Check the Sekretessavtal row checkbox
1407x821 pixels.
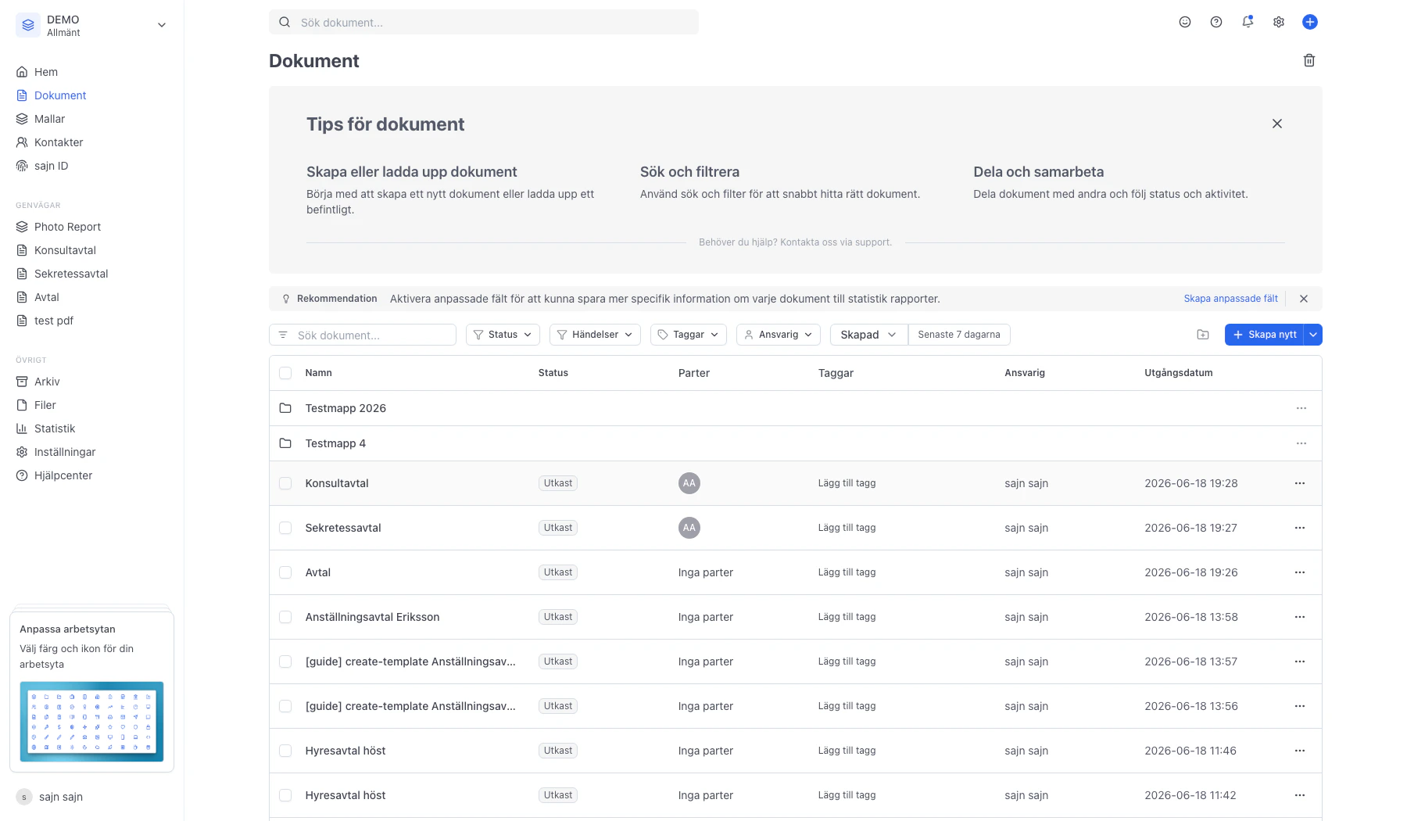[285, 528]
